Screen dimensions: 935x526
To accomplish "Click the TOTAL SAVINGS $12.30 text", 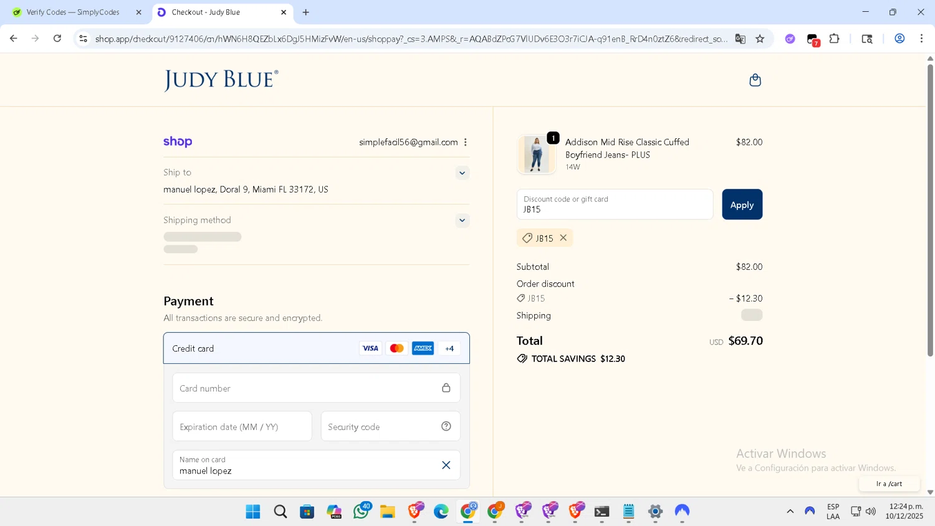I will [x=578, y=359].
